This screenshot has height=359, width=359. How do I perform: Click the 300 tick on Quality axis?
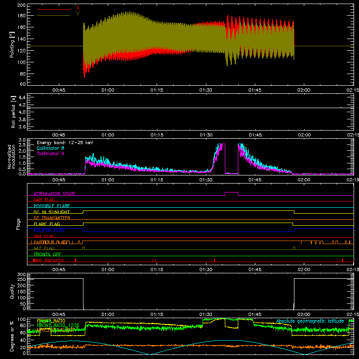click(22, 275)
